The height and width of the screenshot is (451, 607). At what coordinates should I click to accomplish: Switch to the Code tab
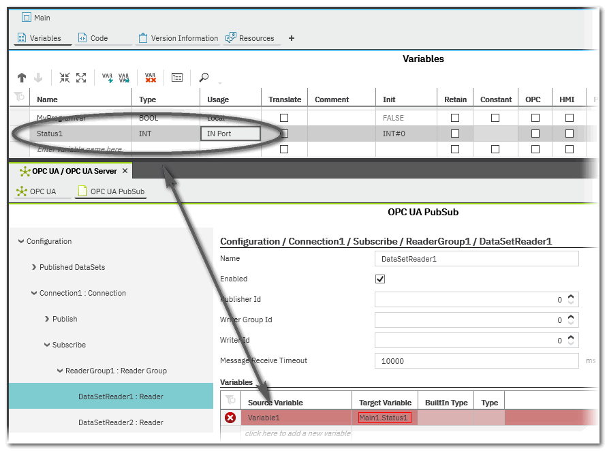pyautogui.click(x=99, y=38)
